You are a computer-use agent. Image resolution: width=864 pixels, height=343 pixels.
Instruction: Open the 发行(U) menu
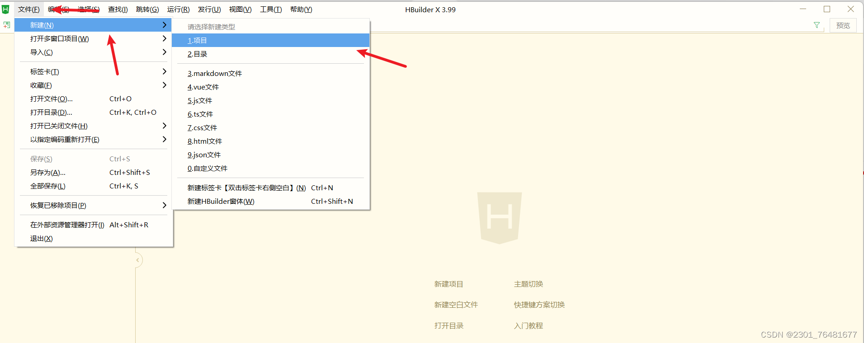pyautogui.click(x=209, y=9)
